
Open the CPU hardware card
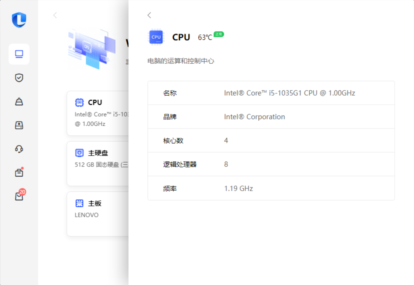(x=98, y=113)
